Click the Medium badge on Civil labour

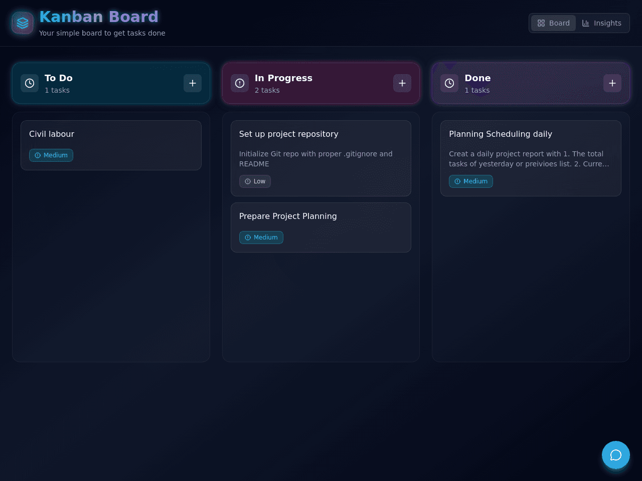(x=51, y=155)
